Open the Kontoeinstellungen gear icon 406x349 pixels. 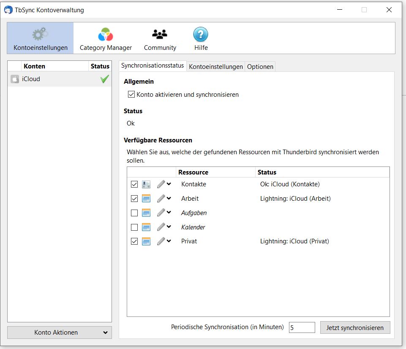tap(40, 35)
